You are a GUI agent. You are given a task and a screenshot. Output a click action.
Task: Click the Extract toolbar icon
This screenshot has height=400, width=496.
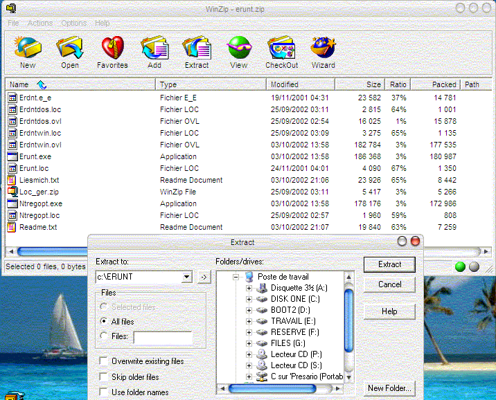click(197, 48)
